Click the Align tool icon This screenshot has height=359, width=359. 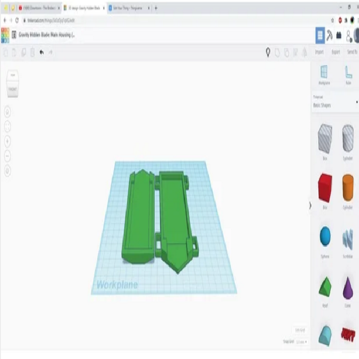(x=295, y=53)
